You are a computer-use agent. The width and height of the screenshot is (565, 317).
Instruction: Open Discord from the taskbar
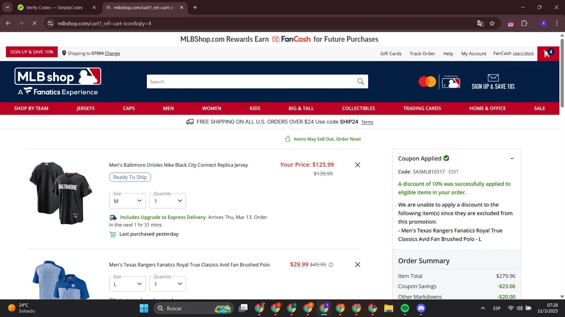421,308
